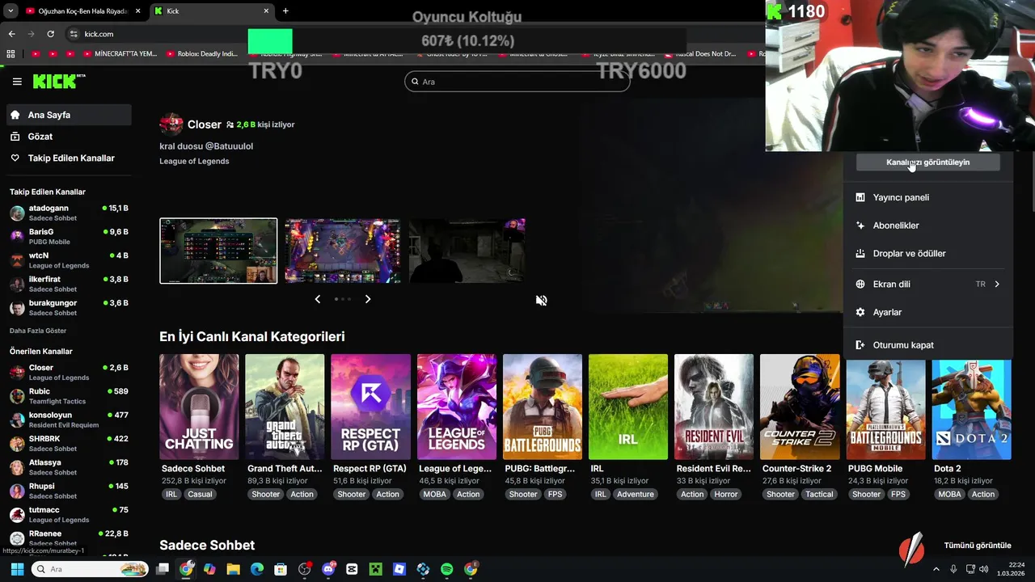Click Kanalınızı görüntüleyin button

pyautogui.click(x=927, y=162)
